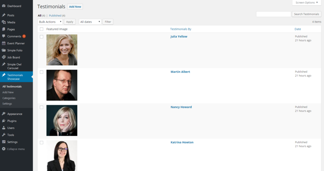This screenshot has width=324, height=171.
Task: Expand the Screen Options panel
Action: 307,3
